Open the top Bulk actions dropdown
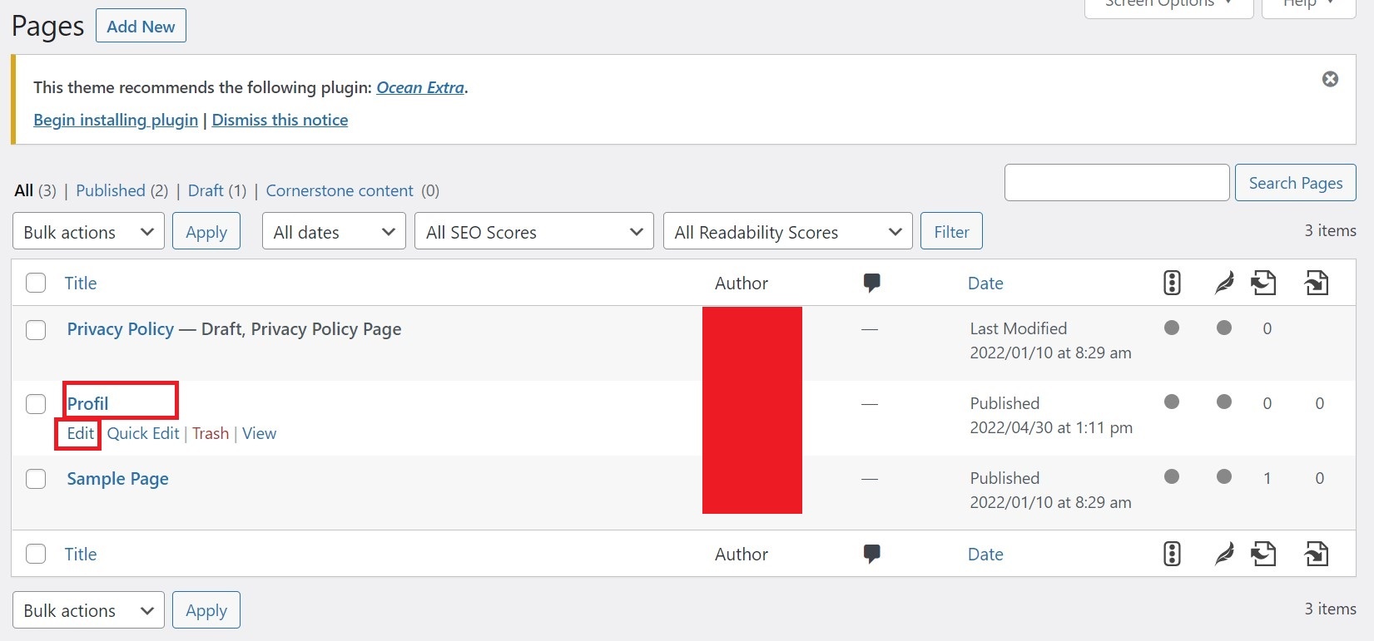This screenshot has width=1374, height=641. pyautogui.click(x=88, y=232)
